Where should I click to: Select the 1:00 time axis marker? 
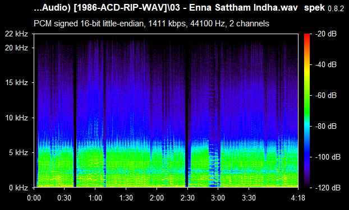(95, 198)
